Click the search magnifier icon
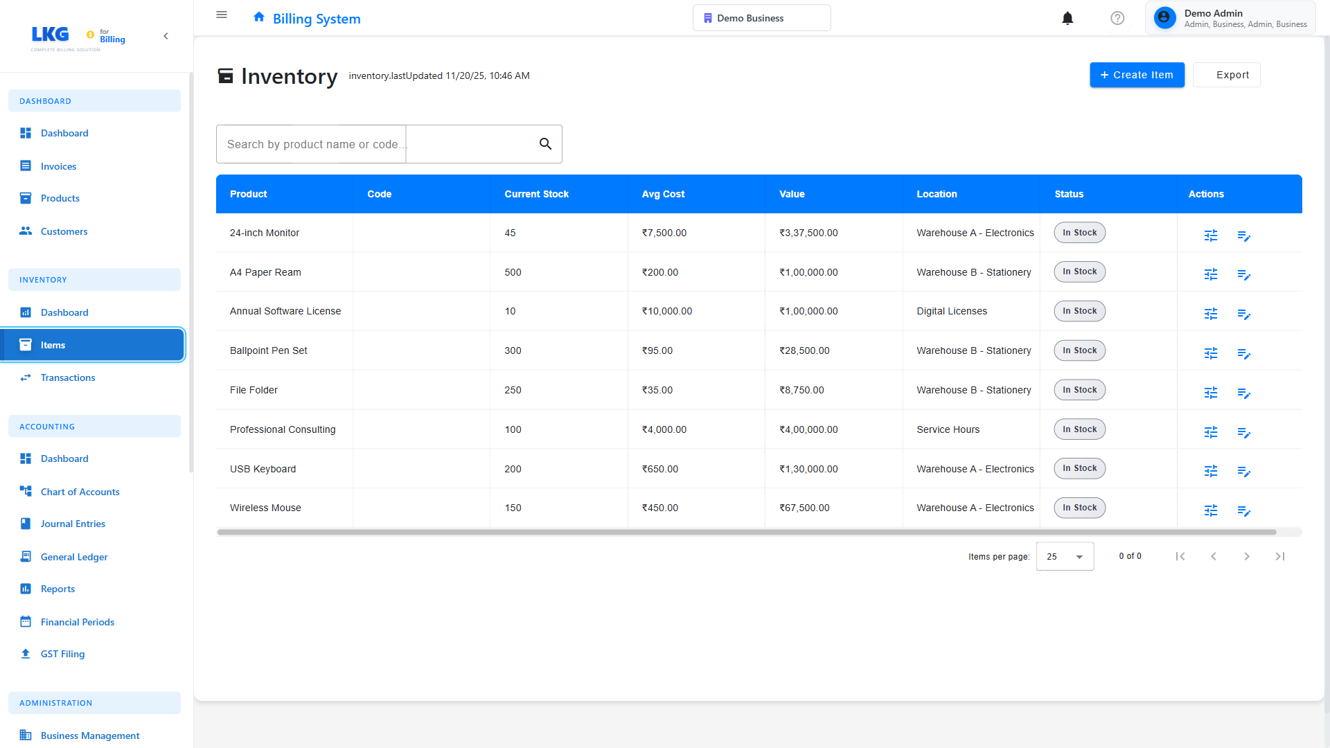The width and height of the screenshot is (1330, 748). point(545,144)
